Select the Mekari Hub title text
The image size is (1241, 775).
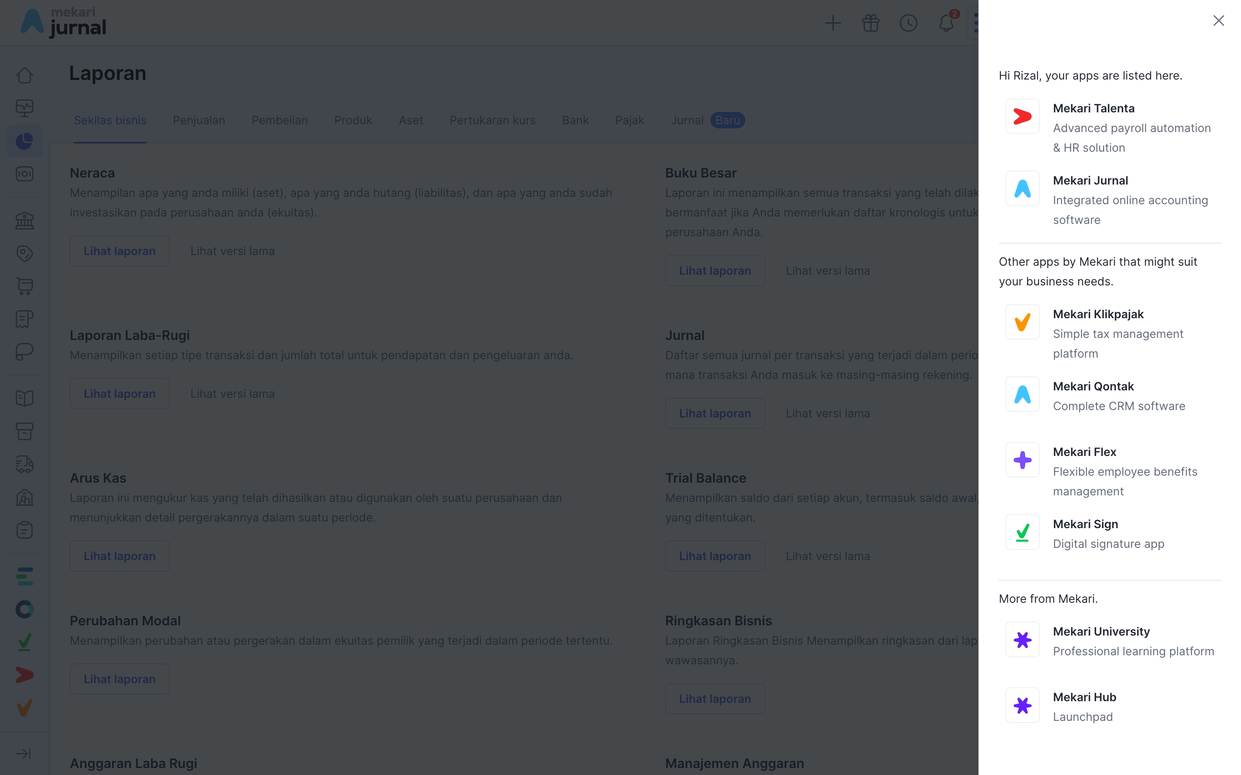click(x=1084, y=697)
